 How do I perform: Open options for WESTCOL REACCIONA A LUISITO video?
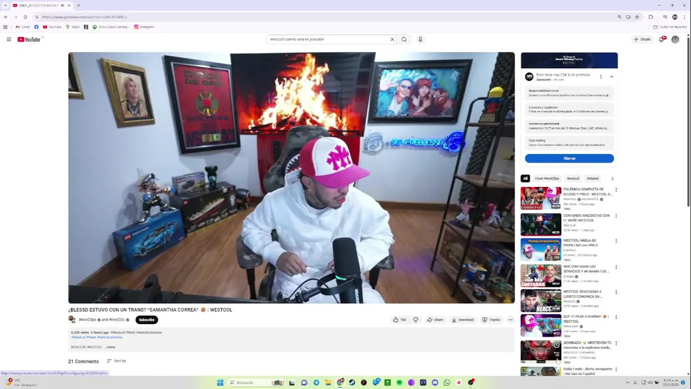(616, 292)
